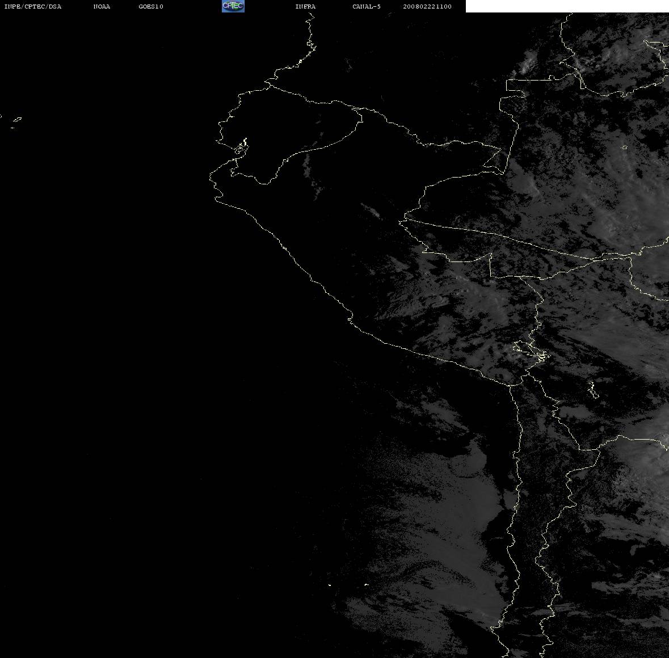Click the GOES10 satellite label

pos(151,6)
